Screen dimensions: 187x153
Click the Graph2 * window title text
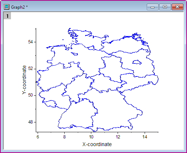point(19,7)
